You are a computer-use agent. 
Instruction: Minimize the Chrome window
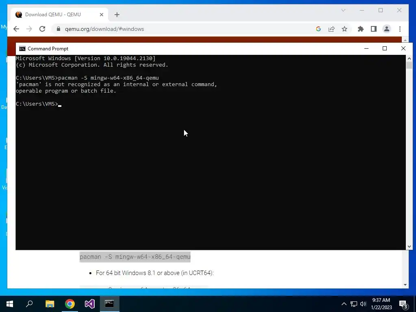(362, 10)
